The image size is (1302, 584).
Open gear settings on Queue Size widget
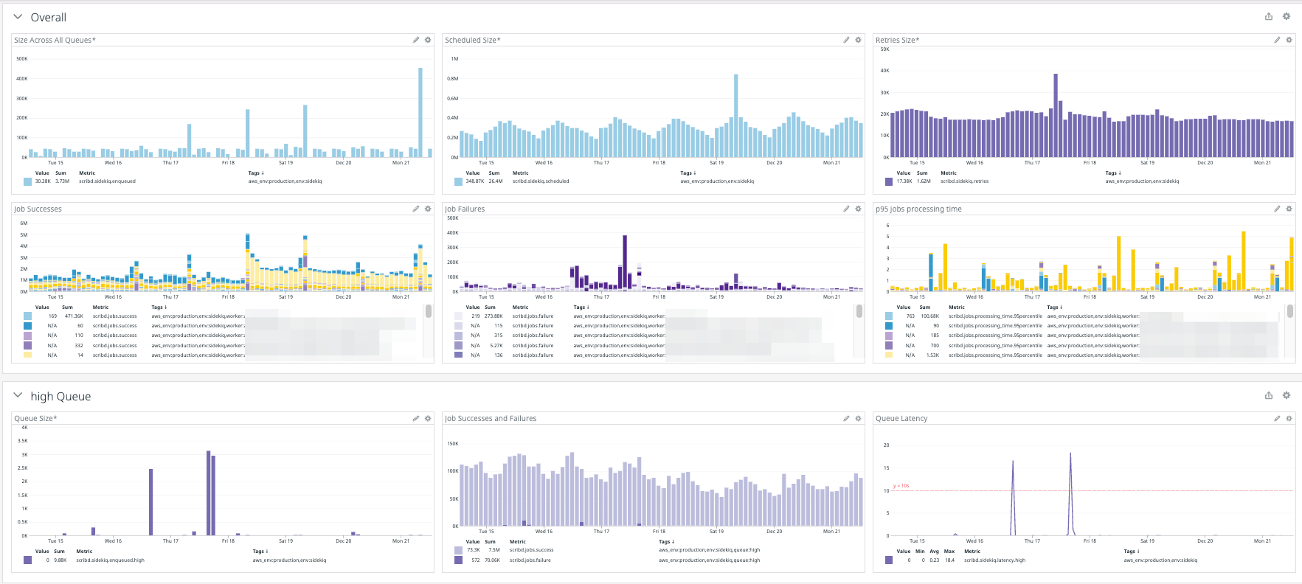[x=428, y=418]
